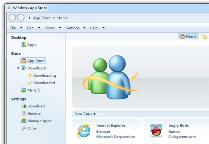Click the folder icon next to Home tab

pyautogui.click(x=205, y=37)
